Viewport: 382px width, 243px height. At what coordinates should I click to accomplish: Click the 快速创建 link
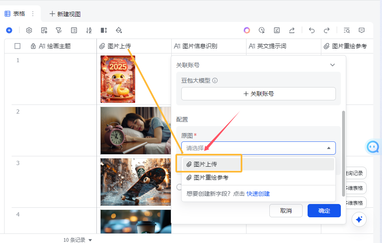(x=258, y=194)
